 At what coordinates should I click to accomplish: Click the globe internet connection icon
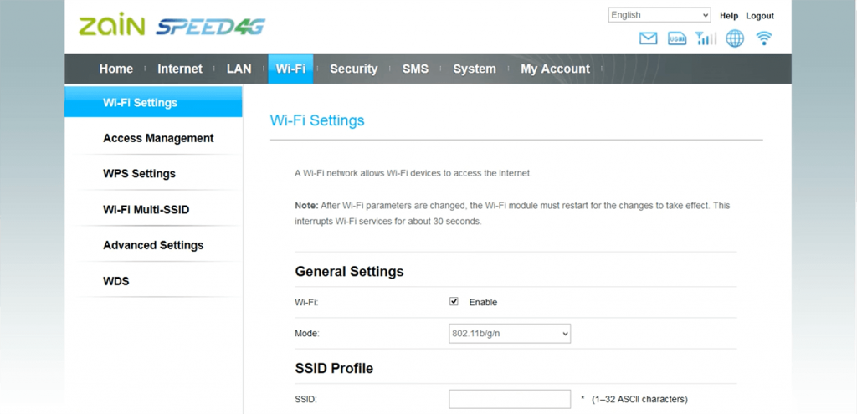pyautogui.click(x=735, y=38)
